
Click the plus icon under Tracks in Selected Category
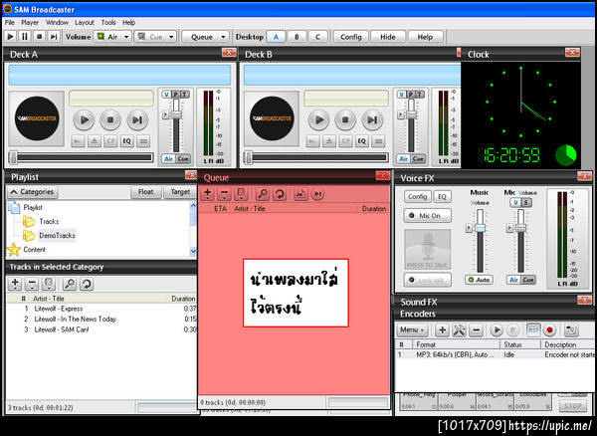(x=15, y=284)
